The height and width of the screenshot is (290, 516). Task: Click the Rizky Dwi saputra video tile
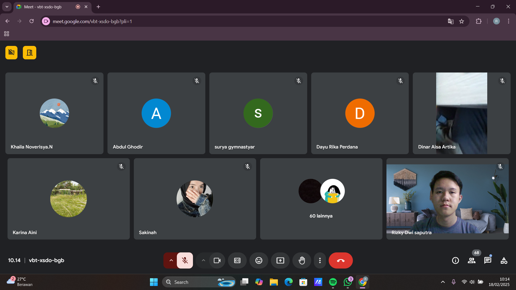pos(447,199)
